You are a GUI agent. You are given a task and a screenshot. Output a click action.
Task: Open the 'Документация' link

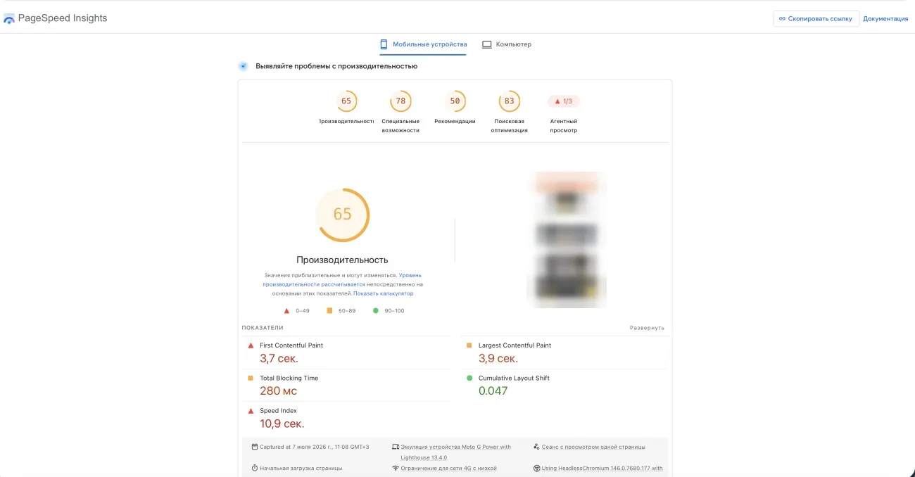point(885,19)
